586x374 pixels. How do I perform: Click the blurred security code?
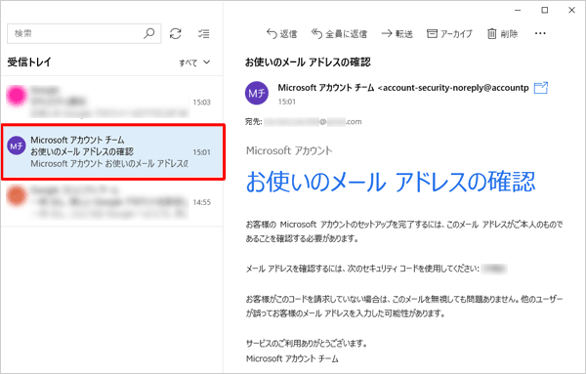tap(494, 269)
